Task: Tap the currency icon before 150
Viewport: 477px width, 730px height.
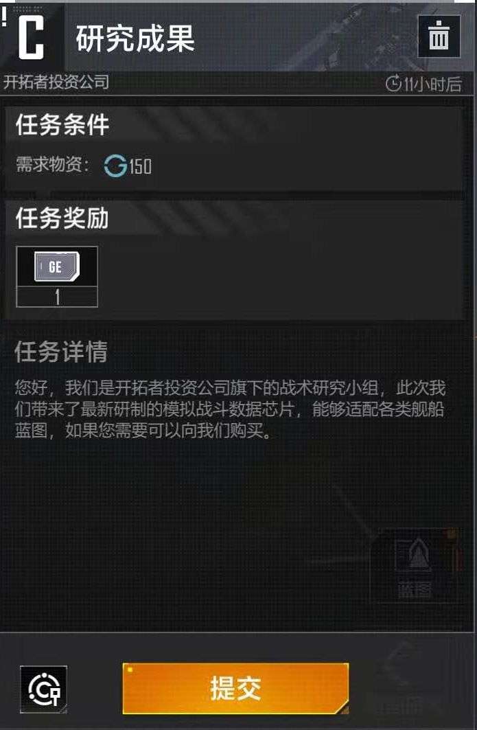Action: coord(115,166)
